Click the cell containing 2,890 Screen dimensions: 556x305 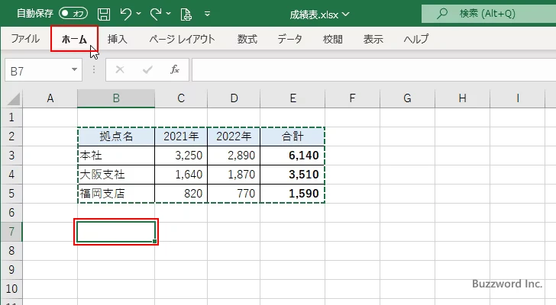234,156
